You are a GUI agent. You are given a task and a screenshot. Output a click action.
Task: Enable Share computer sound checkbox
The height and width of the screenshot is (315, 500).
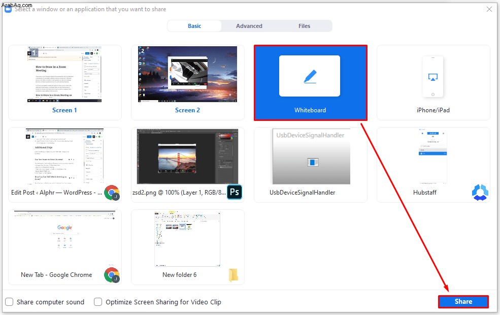pyautogui.click(x=9, y=302)
